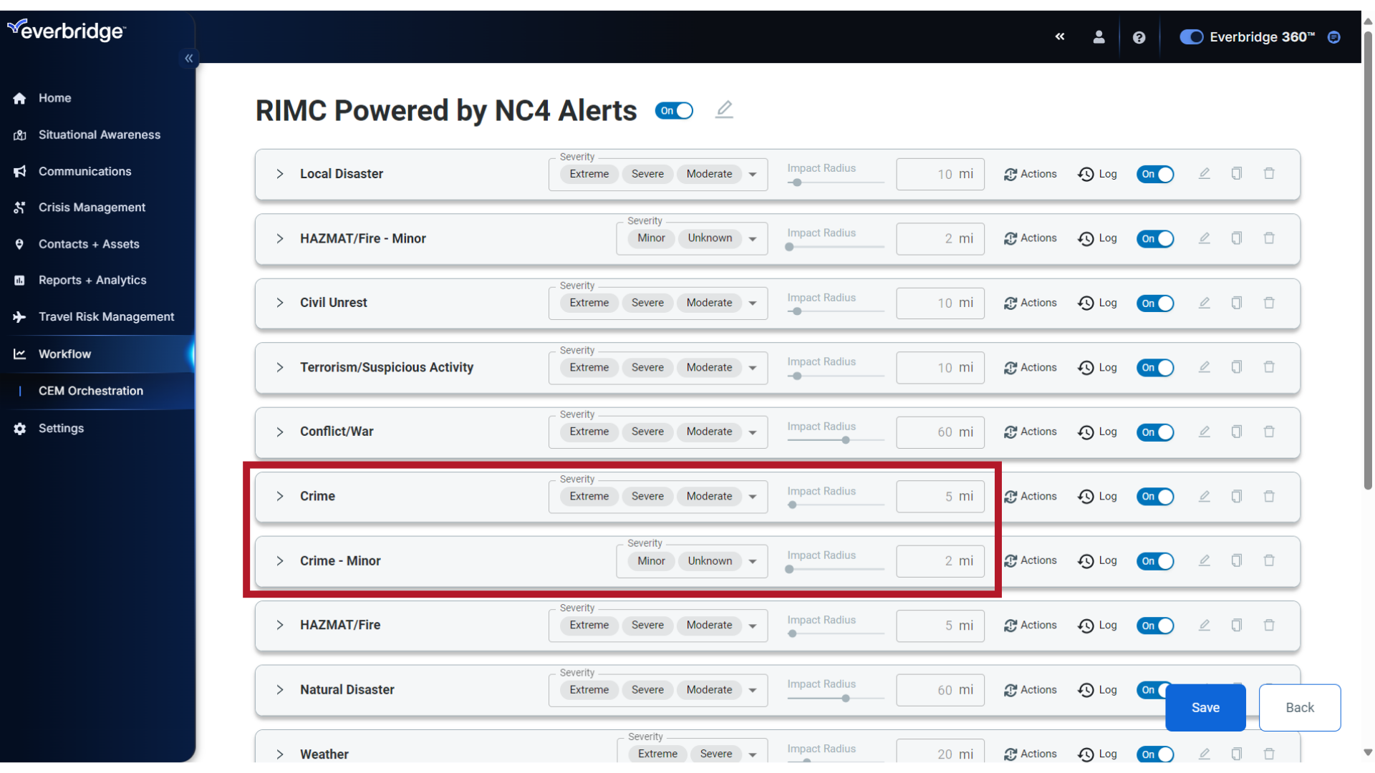Open the severity dropdown for Crime - Minor
The width and height of the screenshot is (1375, 773).
(x=753, y=560)
